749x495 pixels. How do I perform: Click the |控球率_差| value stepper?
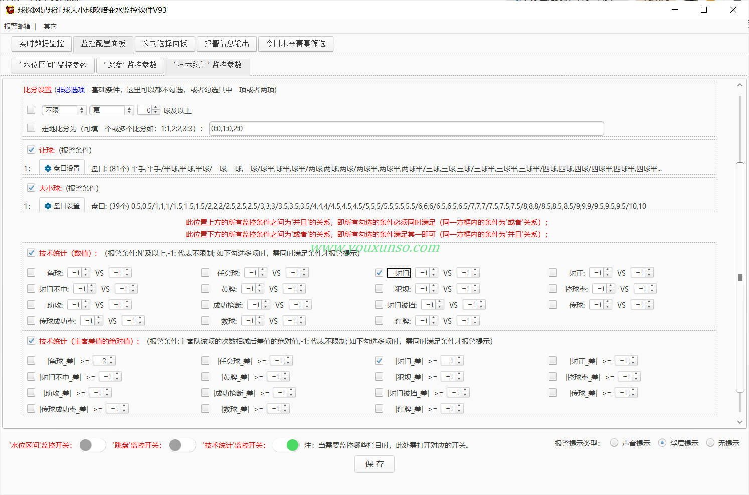point(629,377)
